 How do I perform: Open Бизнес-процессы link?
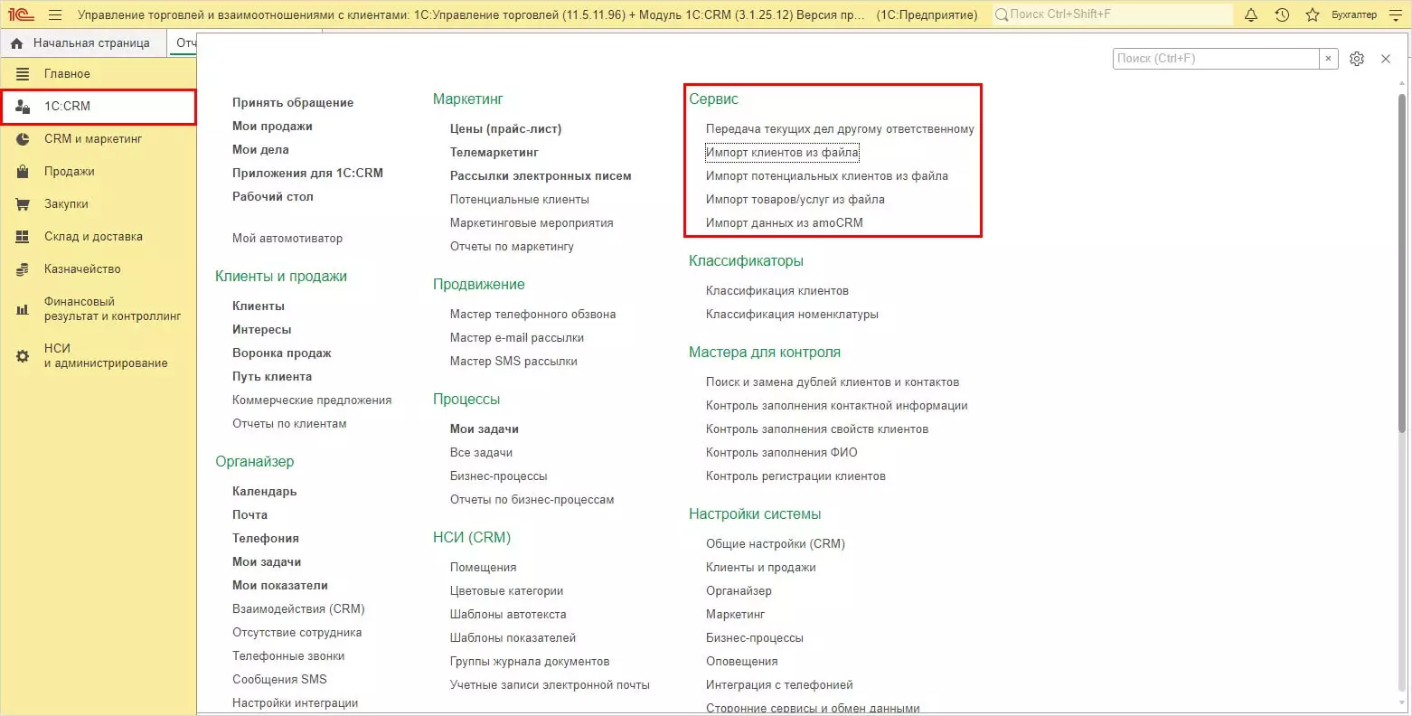(x=499, y=476)
